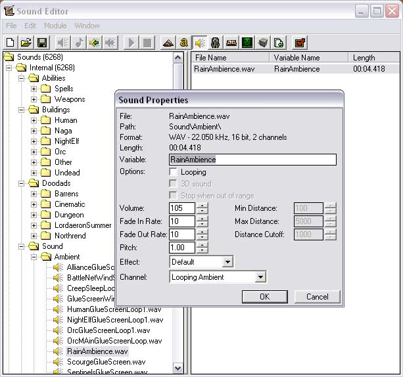403x377 pixels.
Task: Open the File menu
Action: click(x=11, y=26)
